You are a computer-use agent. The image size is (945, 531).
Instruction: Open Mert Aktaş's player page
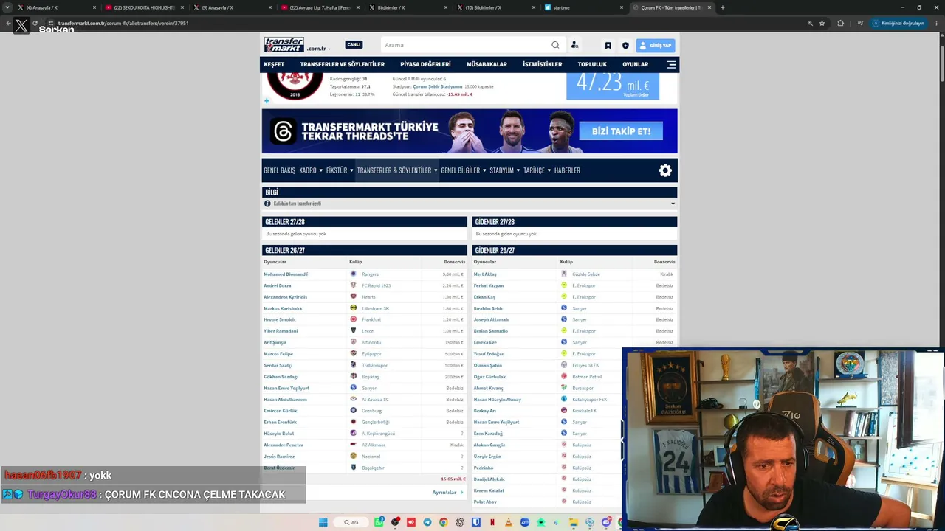[485, 274]
